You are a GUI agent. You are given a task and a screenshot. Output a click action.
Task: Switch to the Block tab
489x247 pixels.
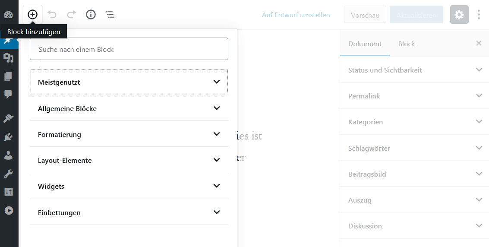[407, 44]
